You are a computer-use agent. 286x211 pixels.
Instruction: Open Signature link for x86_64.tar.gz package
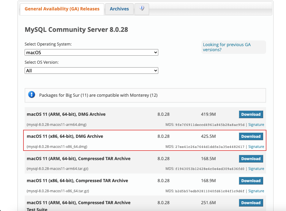tap(256, 191)
